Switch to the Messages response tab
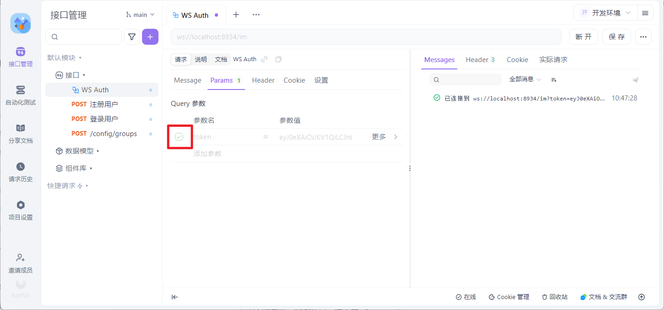 [439, 59]
